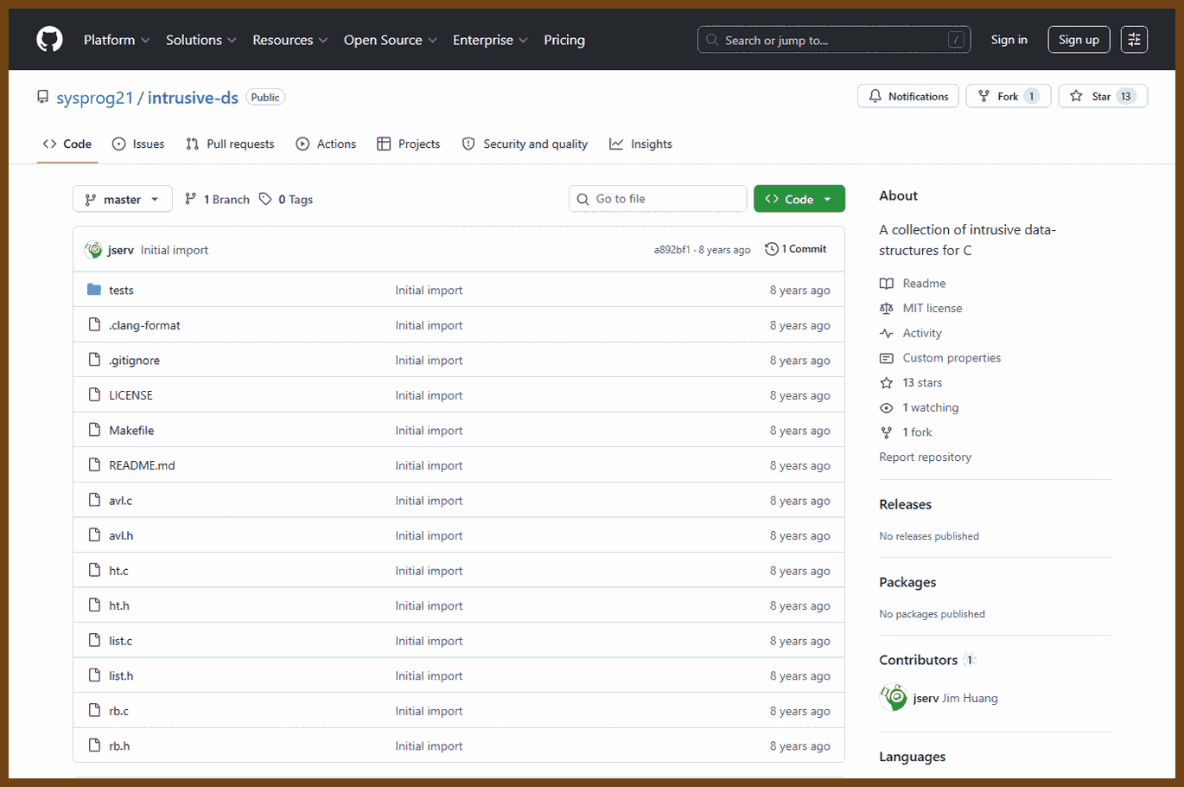Click the search or jump to field
The image size is (1184, 787).
[834, 40]
